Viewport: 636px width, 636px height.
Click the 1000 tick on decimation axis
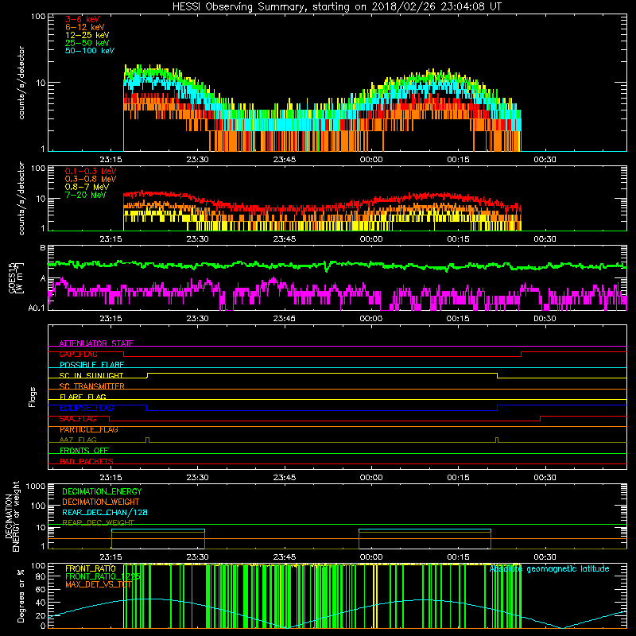click(36, 486)
